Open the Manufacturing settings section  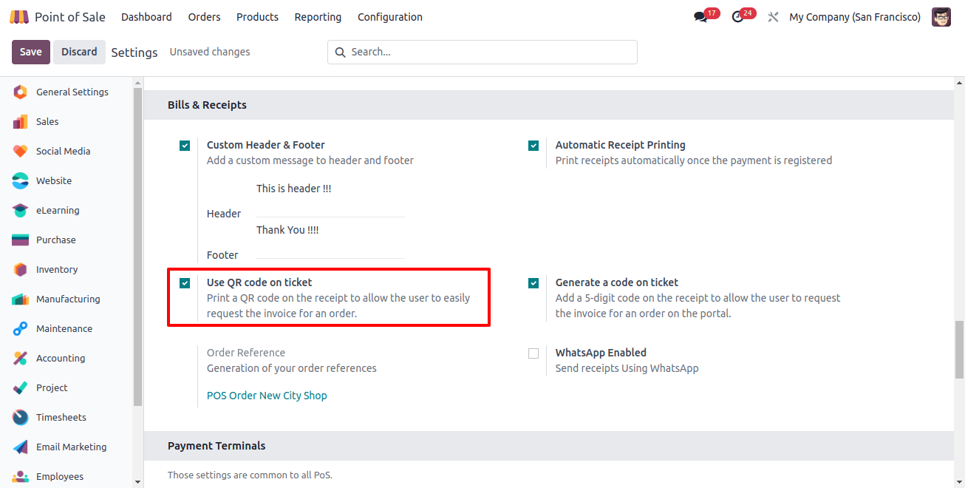pyautogui.click(x=68, y=299)
